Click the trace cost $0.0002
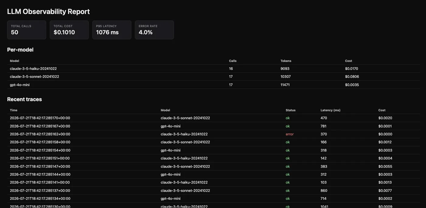 (385, 199)
